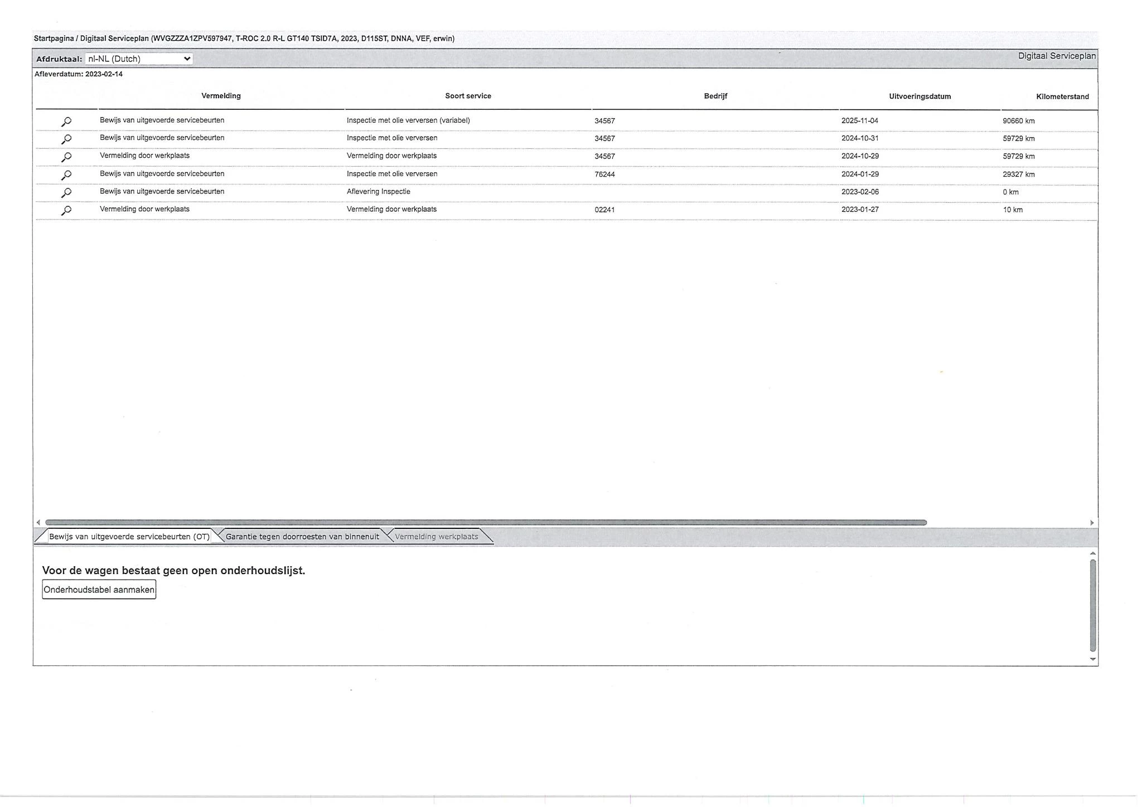1142x807 pixels.
Task: Switch to Garantie tegen doorroesten van binnenuit tab
Action: pos(302,537)
